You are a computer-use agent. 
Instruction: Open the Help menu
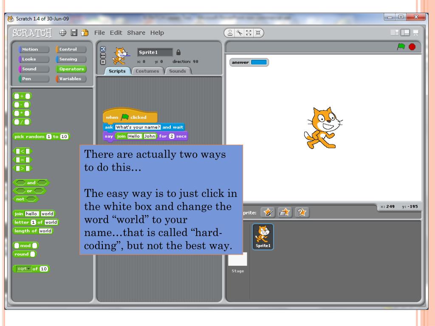click(157, 33)
